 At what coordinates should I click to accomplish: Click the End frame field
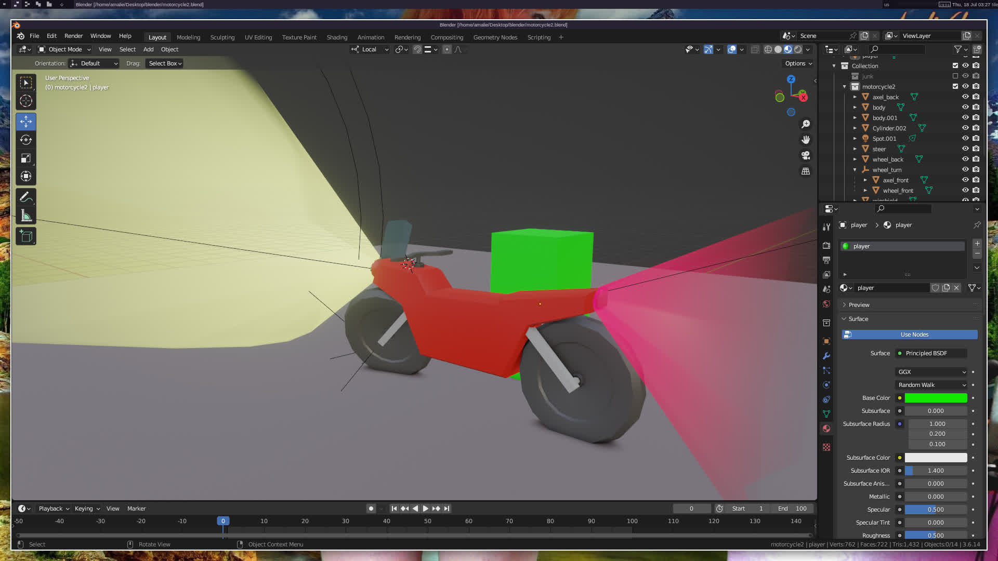792,509
